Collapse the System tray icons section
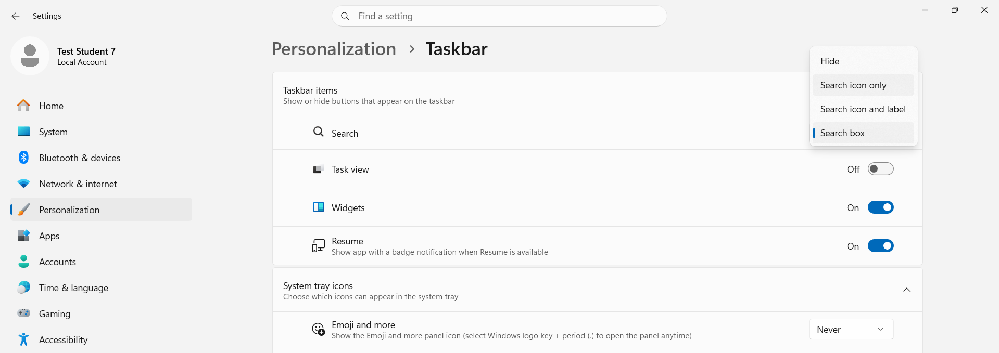Viewport: 999px width, 353px height. coord(906,290)
